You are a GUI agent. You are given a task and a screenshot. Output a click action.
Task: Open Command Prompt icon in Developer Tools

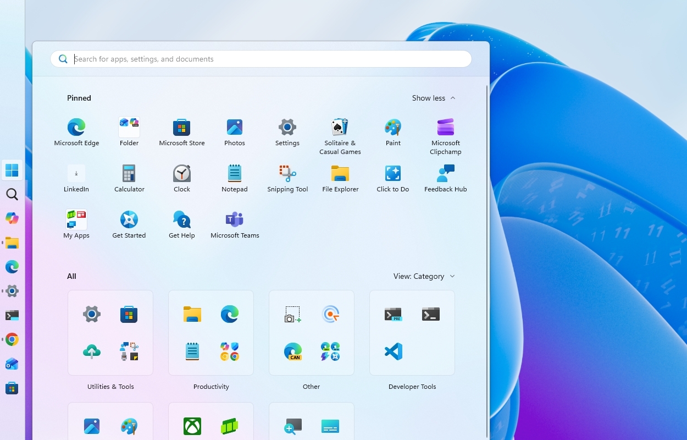(431, 314)
